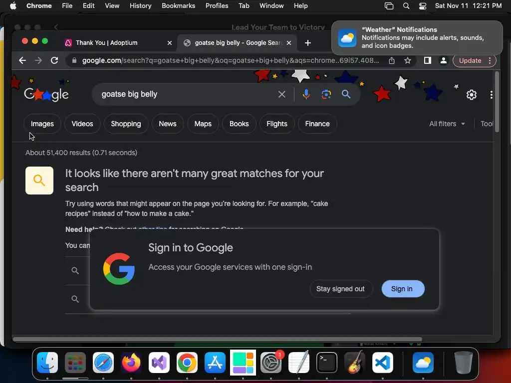511x383 pixels.
Task: Close the goatse big belly search tab
Action: coord(289,43)
